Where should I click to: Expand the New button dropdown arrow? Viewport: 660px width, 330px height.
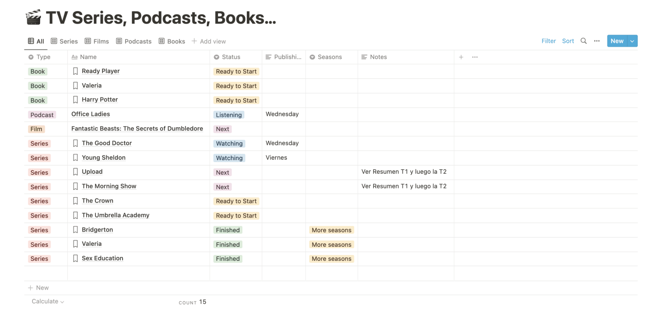point(632,41)
